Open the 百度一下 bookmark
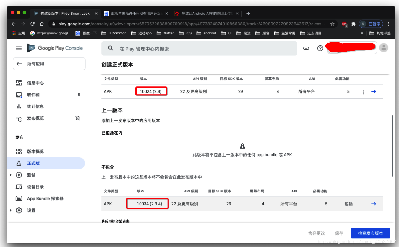 point(86,33)
